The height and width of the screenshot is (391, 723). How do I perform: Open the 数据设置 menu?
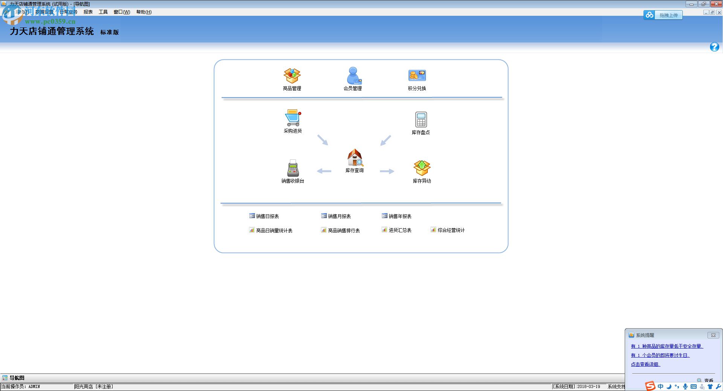pyautogui.click(x=44, y=12)
